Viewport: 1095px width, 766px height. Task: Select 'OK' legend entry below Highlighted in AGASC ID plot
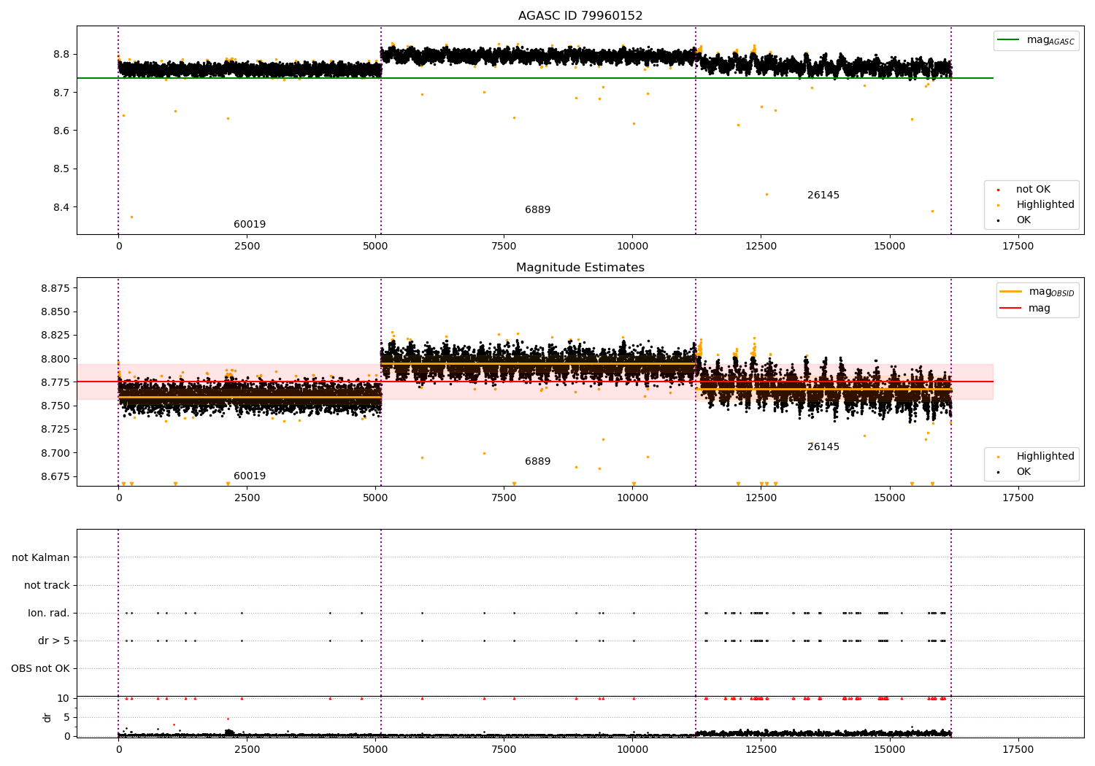pyautogui.click(x=1023, y=220)
